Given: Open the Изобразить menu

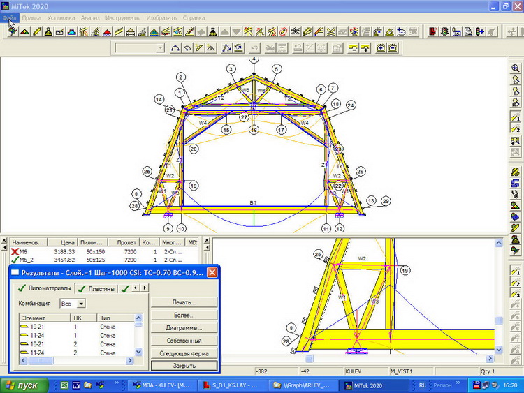Looking at the screenshot, I should [161, 17].
